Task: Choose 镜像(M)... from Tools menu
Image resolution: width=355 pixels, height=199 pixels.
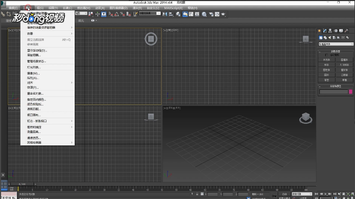Action: pyautogui.click(x=47, y=73)
